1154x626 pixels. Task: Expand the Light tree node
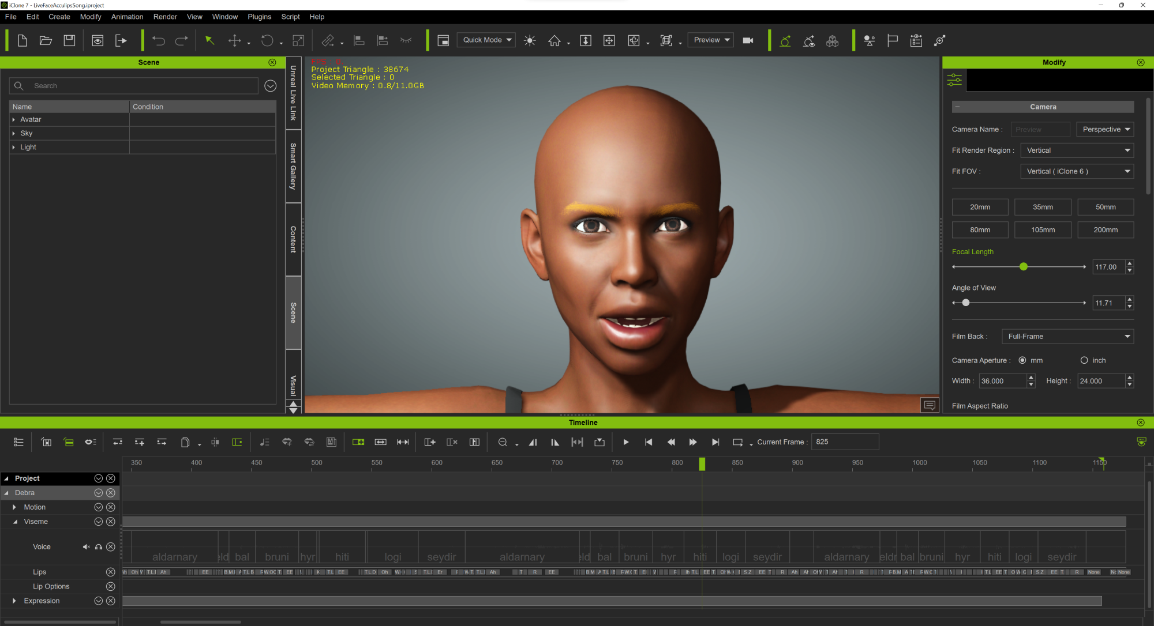[x=14, y=147]
